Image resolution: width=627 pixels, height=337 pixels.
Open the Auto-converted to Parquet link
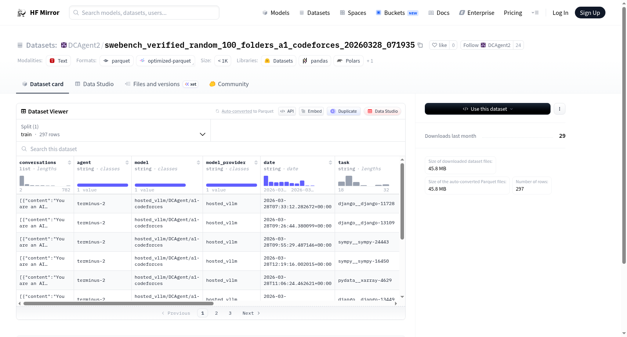click(x=247, y=111)
